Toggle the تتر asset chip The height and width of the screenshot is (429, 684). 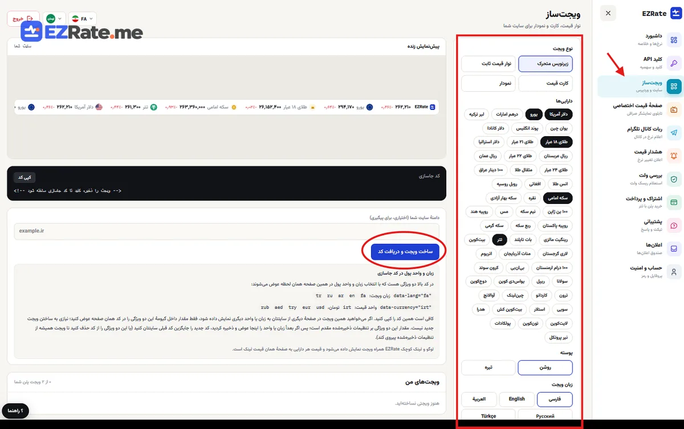pyautogui.click(x=499, y=239)
